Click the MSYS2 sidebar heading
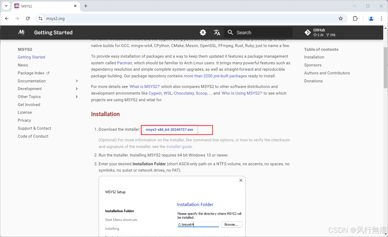 point(25,49)
